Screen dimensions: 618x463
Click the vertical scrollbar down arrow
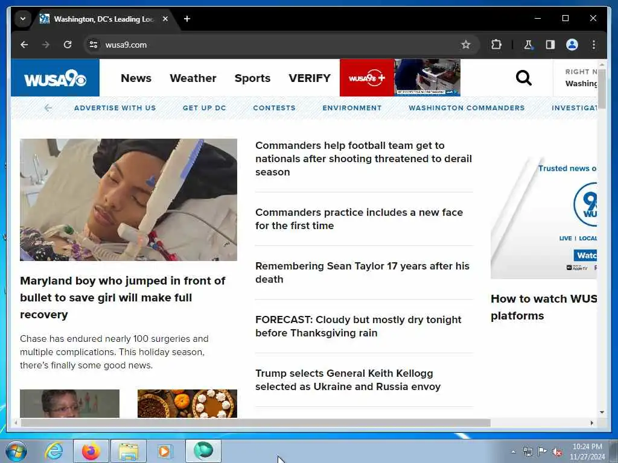[602, 412]
